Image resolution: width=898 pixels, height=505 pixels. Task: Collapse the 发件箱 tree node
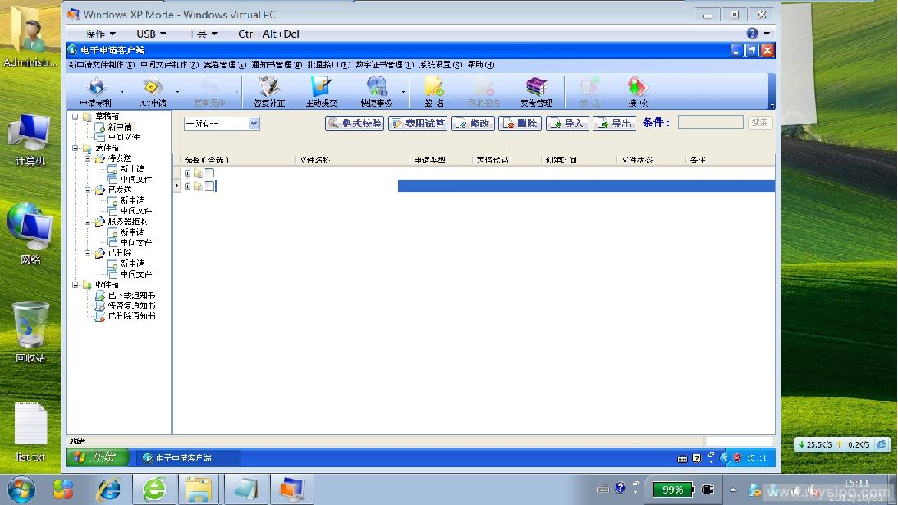pyautogui.click(x=76, y=148)
